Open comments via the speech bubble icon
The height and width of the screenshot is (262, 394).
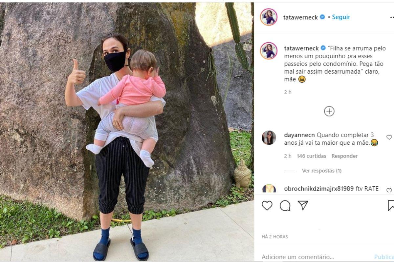285,205
